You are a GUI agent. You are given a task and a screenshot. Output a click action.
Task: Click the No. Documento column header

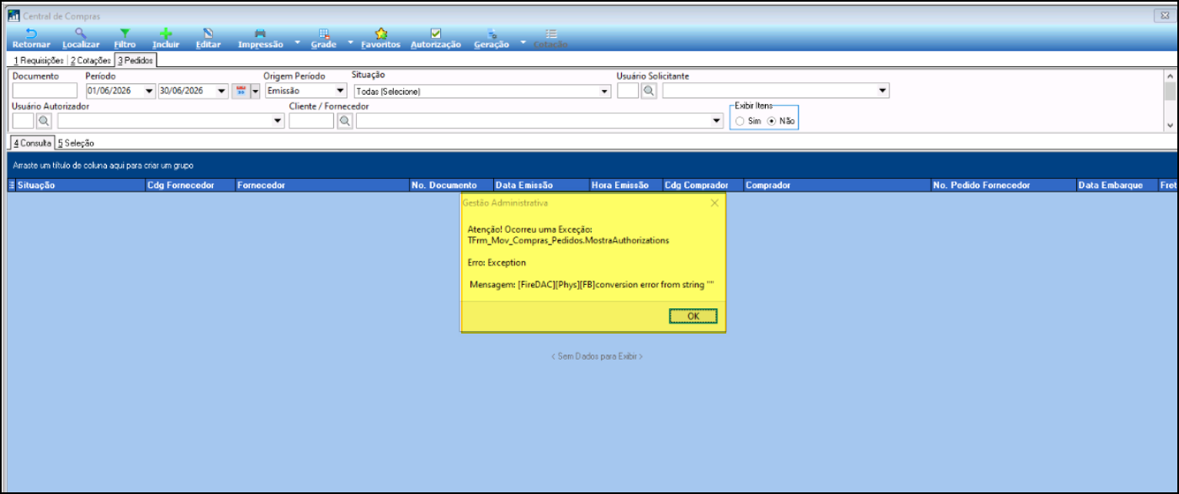pyautogui.click(x=450, y=185)
